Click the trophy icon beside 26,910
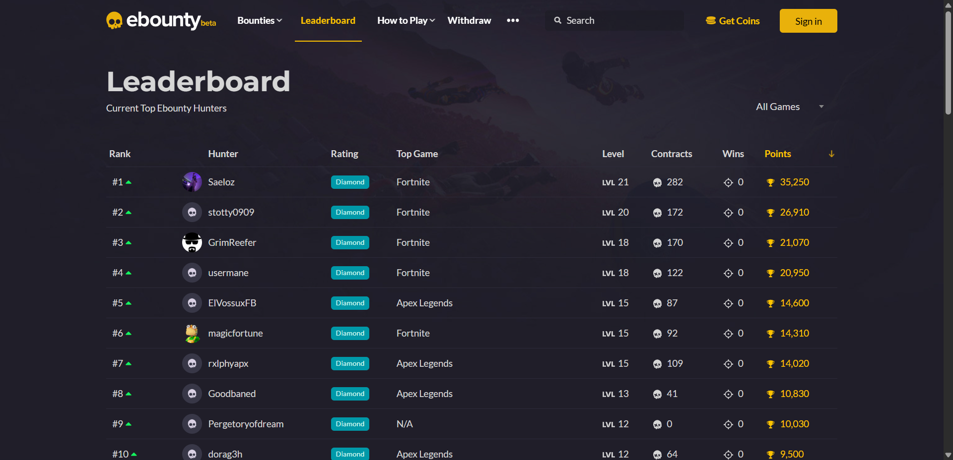 tap(770, 213)
